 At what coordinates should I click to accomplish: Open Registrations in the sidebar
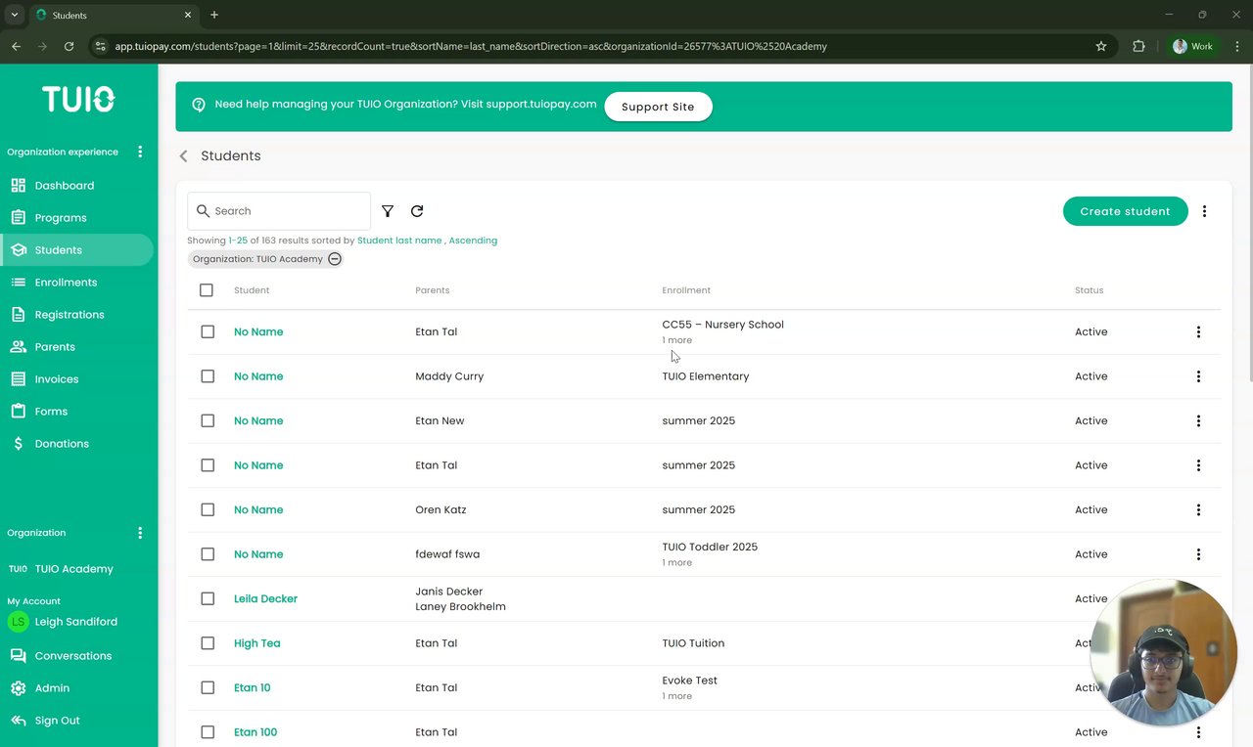point(70,315)
